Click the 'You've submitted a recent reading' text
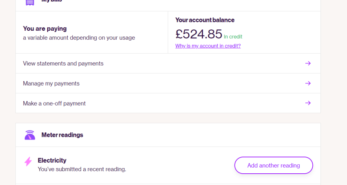 pyautogui.click(x=82, y=169)
